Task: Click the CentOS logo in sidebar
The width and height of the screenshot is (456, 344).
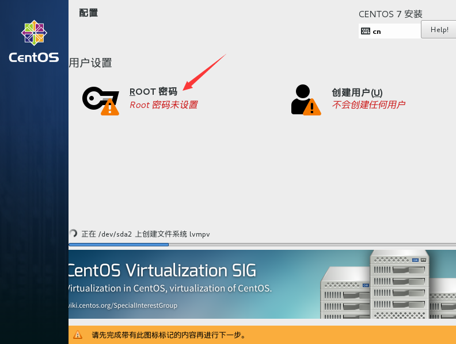Action: point(34,41)
